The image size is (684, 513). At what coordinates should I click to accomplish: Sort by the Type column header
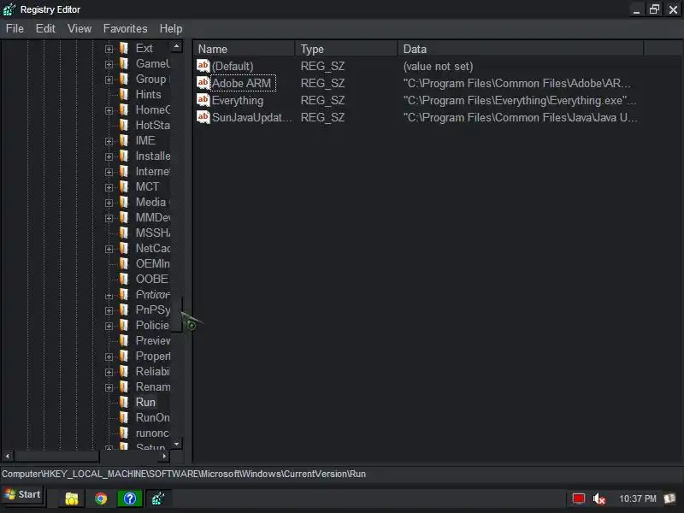tap(347, 49)
